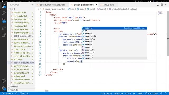Image resolution: width=169 pixels, height=95 pixels.
Task: Click the synchronize changes icon in status bar
Action: 16,93
